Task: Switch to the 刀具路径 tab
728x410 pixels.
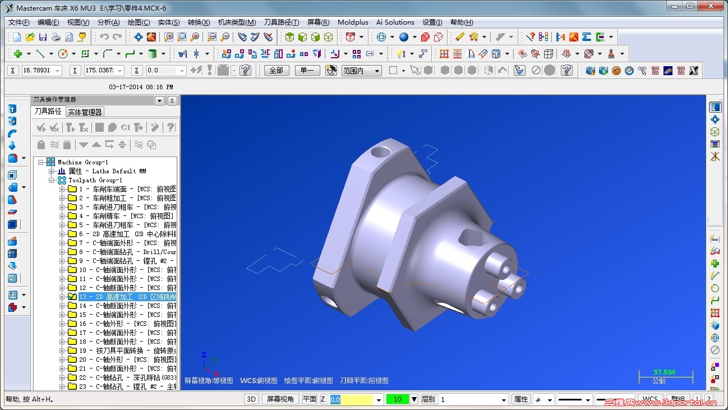Action: coord(48,112)
